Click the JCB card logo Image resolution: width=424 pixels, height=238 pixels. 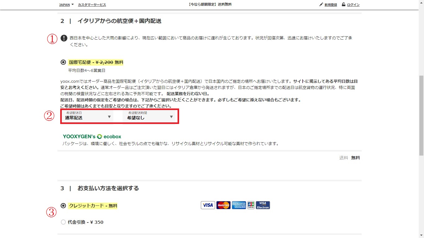click(x=251, y=205)
